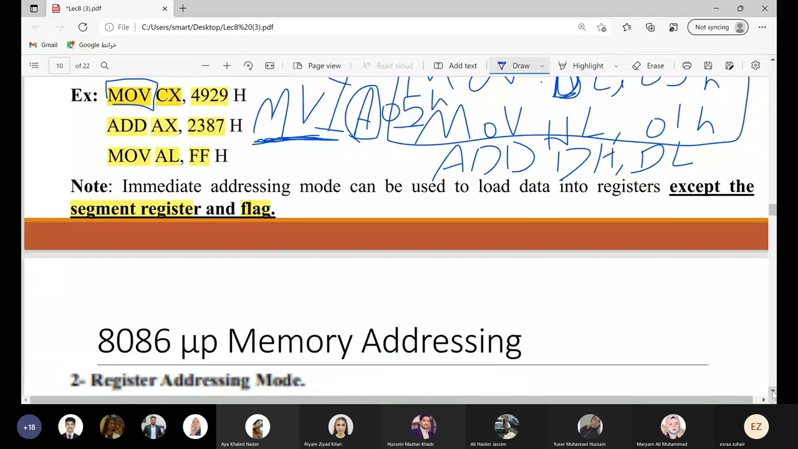Focus the address bar file path
The width and height of the screenshot is (798, 449).
tap(208, 27)
